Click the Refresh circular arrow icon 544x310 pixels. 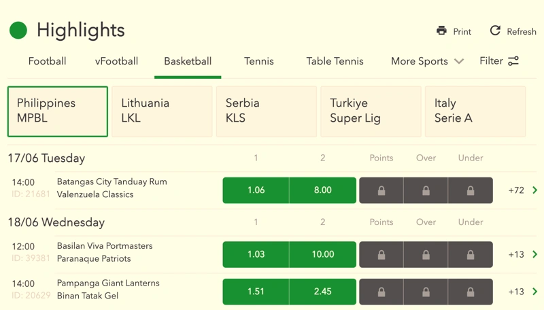coord(495,31)
